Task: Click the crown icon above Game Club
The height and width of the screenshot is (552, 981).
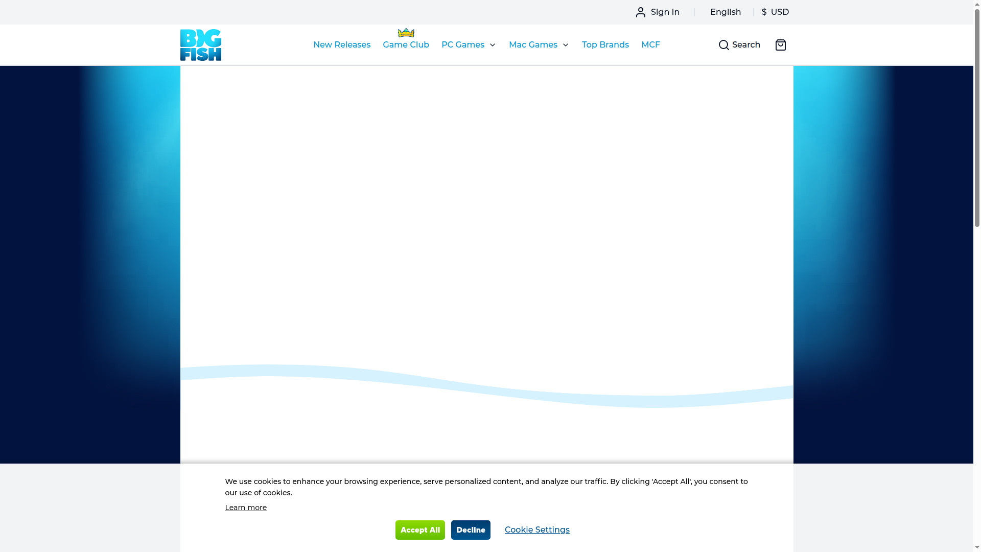Action: point(406,33)
